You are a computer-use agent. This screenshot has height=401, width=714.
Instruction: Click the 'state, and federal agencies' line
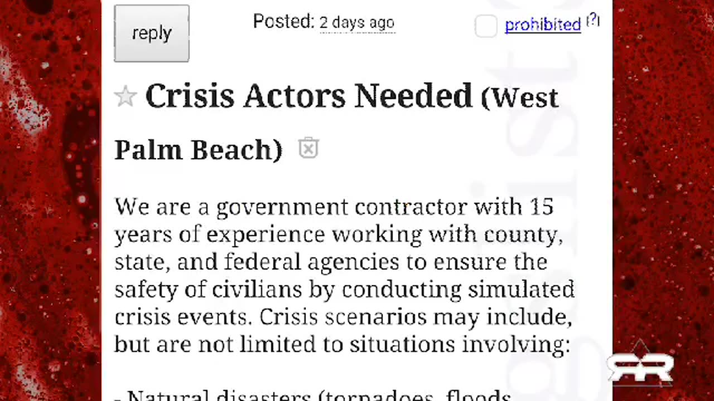[330, 262]
